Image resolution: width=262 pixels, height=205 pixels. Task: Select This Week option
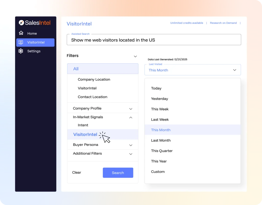click(192, 109)
